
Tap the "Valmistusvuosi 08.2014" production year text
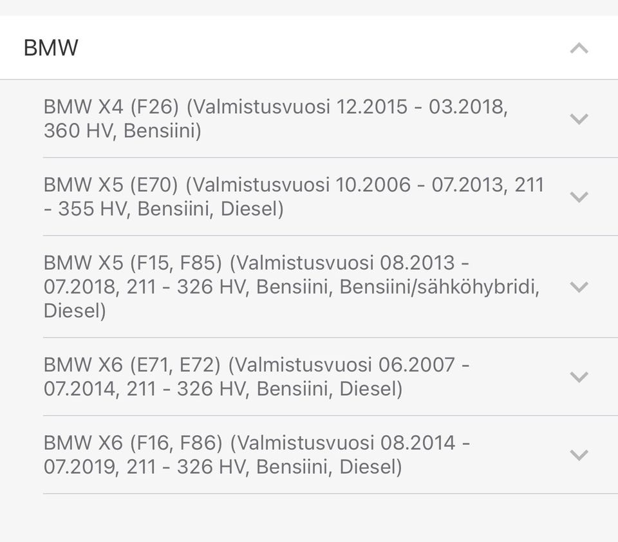[342, 443]
